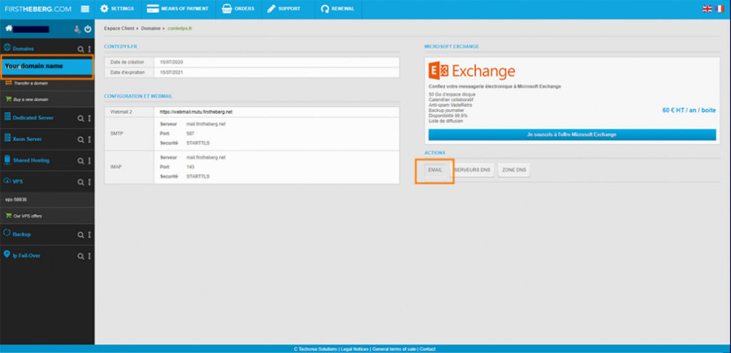This screenshot has height=353, width=731.
Task: Open the Support menu
Action: point(284,9)
